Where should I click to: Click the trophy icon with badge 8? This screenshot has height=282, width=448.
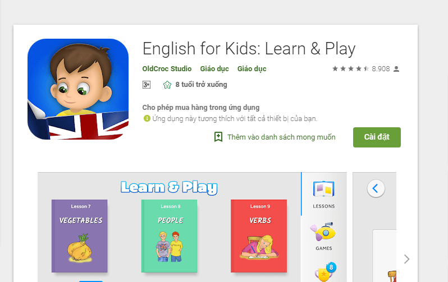click(x=325, y=272)
